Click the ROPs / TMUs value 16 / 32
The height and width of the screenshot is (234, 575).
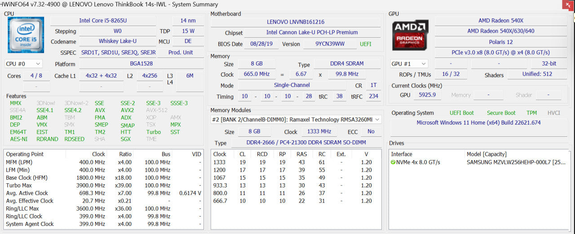[x=451, y=74]
